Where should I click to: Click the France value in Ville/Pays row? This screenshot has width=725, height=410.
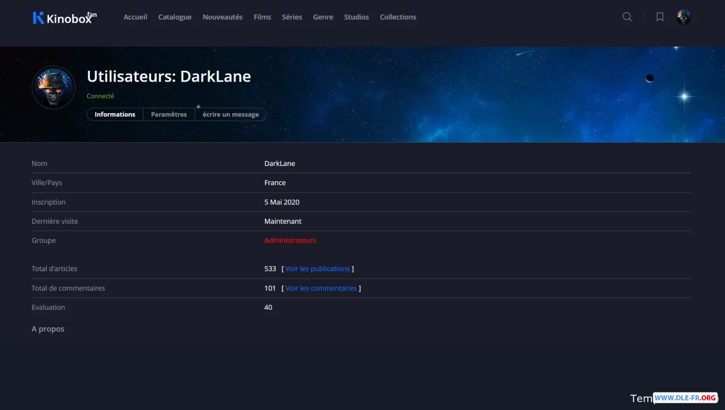coord(275,183)
